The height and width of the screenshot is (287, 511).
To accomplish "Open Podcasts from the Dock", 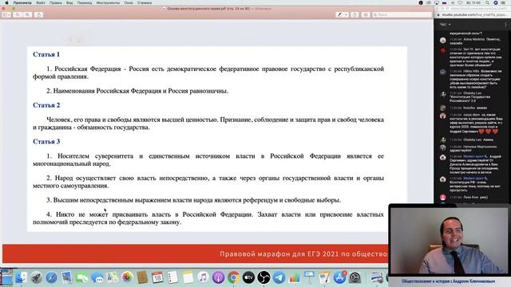I will pyautogui.click(x=218, y=277).
